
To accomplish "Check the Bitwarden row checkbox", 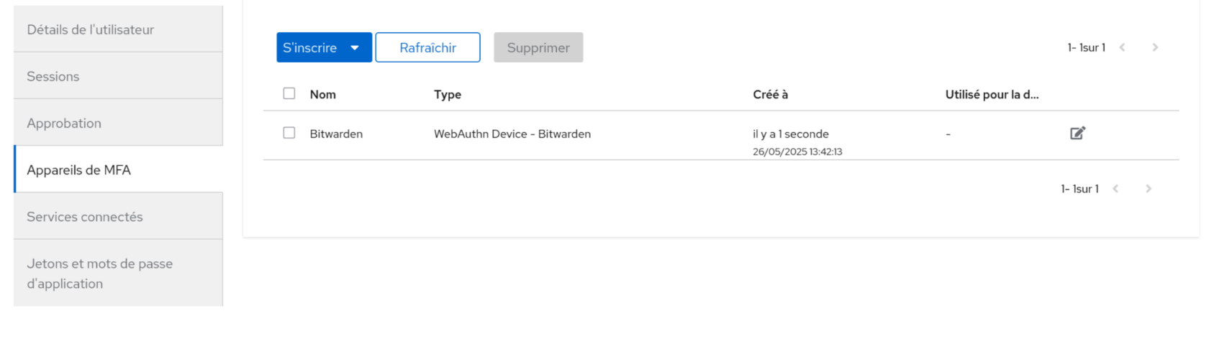I will pyautogui.click(x=289, y=133).
